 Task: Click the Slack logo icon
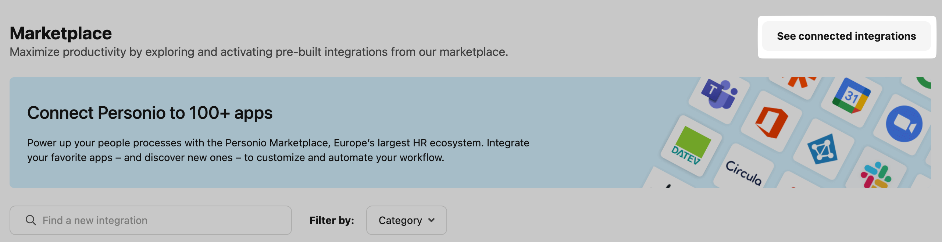click(x=875, y=175)
